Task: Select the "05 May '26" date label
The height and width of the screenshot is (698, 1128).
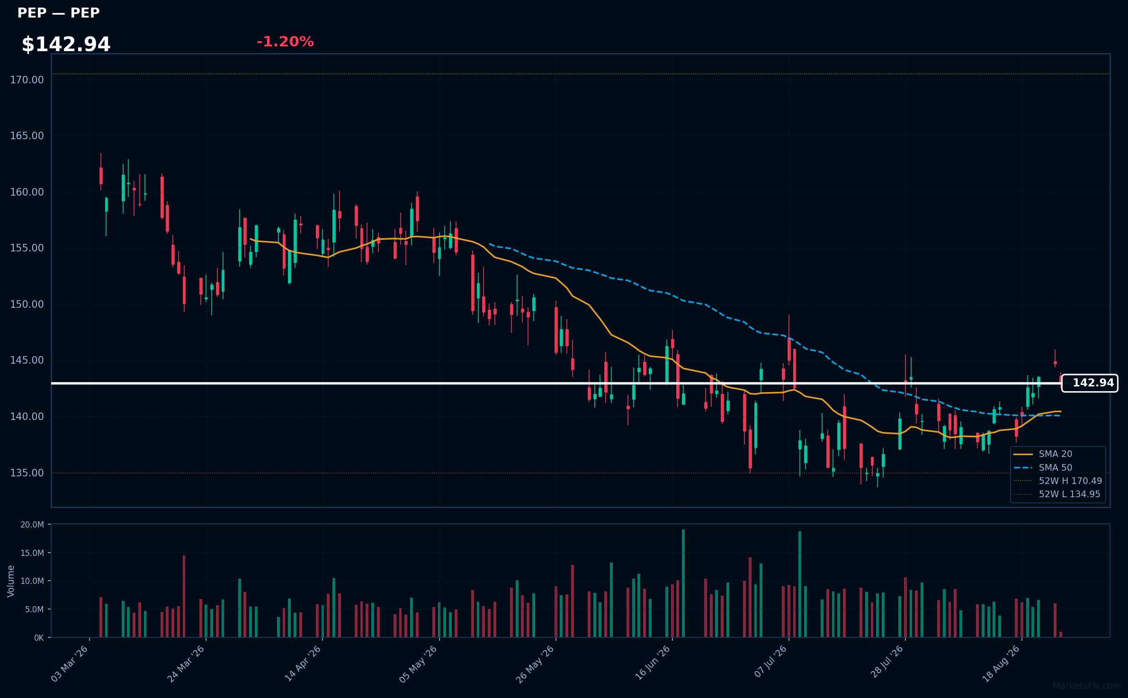Action: [418, 664]
